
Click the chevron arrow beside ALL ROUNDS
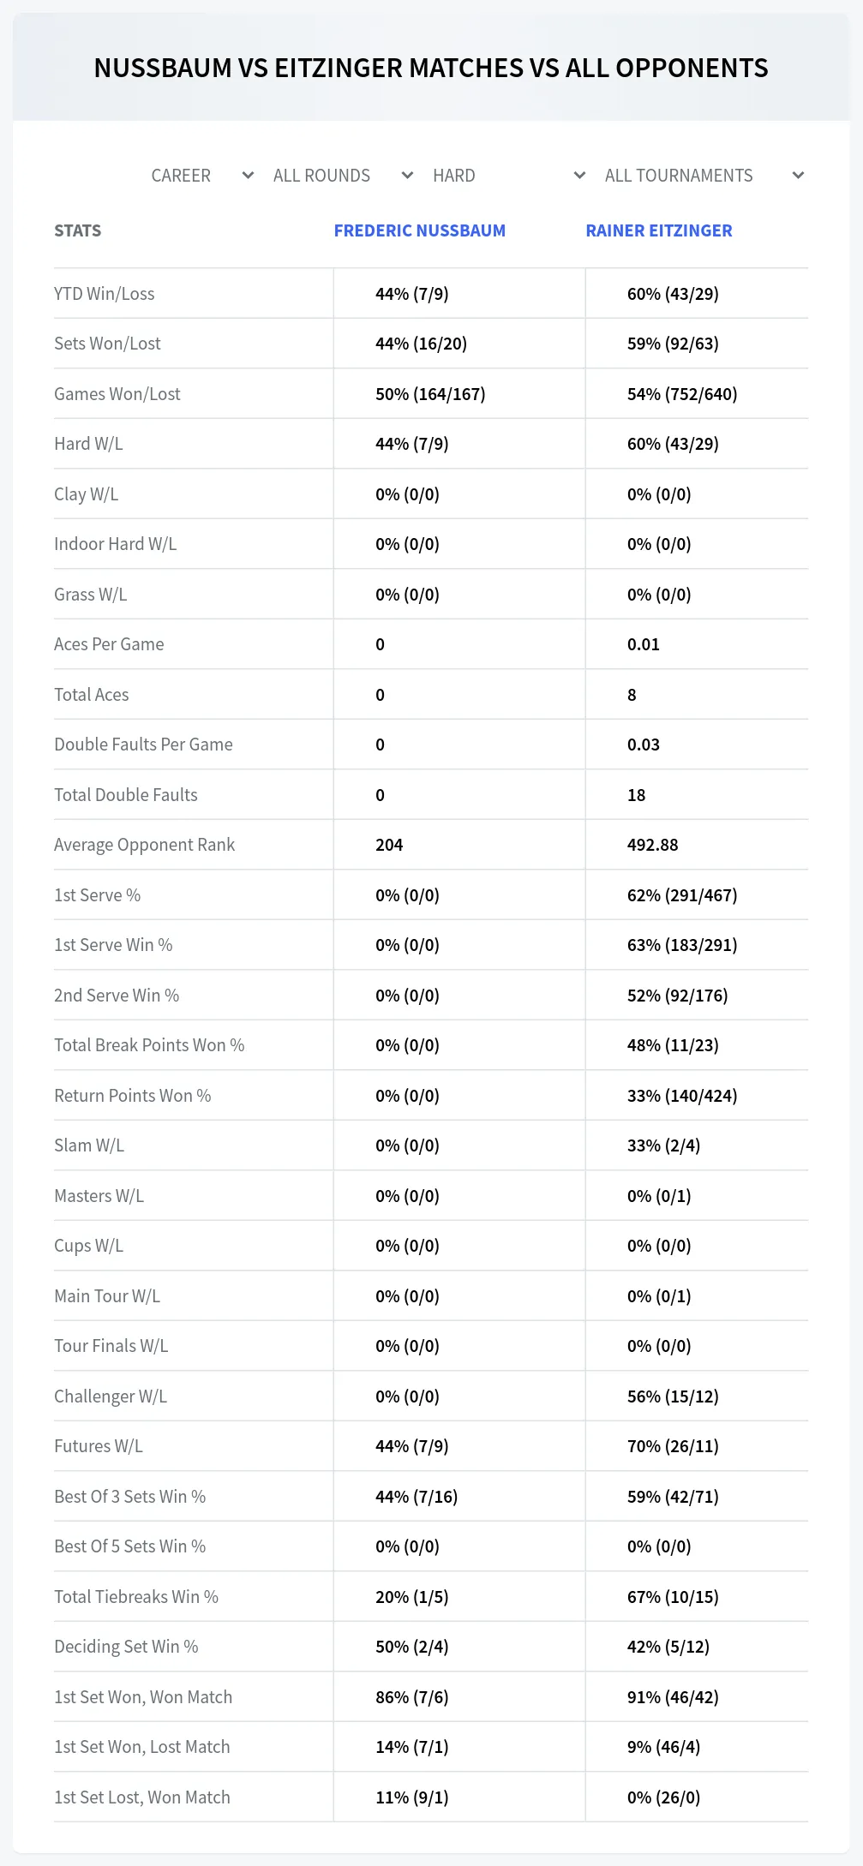point(407,176)
